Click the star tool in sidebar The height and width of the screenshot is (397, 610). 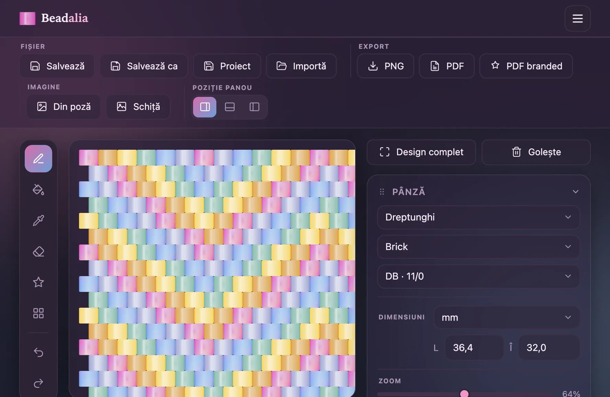(x=38, y=282)
